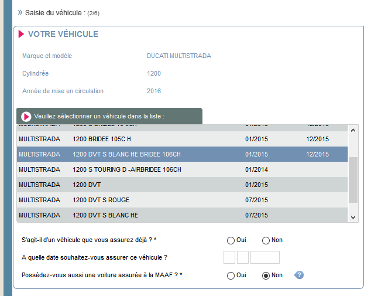Focus the month field of insurance date
The image size is (378, 296).
click(x=243, y=257)
